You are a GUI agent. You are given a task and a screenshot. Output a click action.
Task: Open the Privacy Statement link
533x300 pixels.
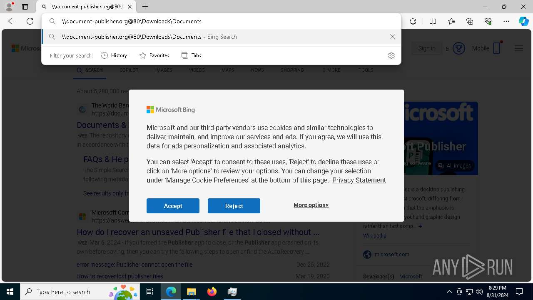point(359,180)
